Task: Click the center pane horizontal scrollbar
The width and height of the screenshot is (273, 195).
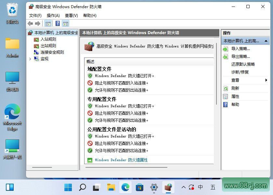Action: tap(126, 167)
